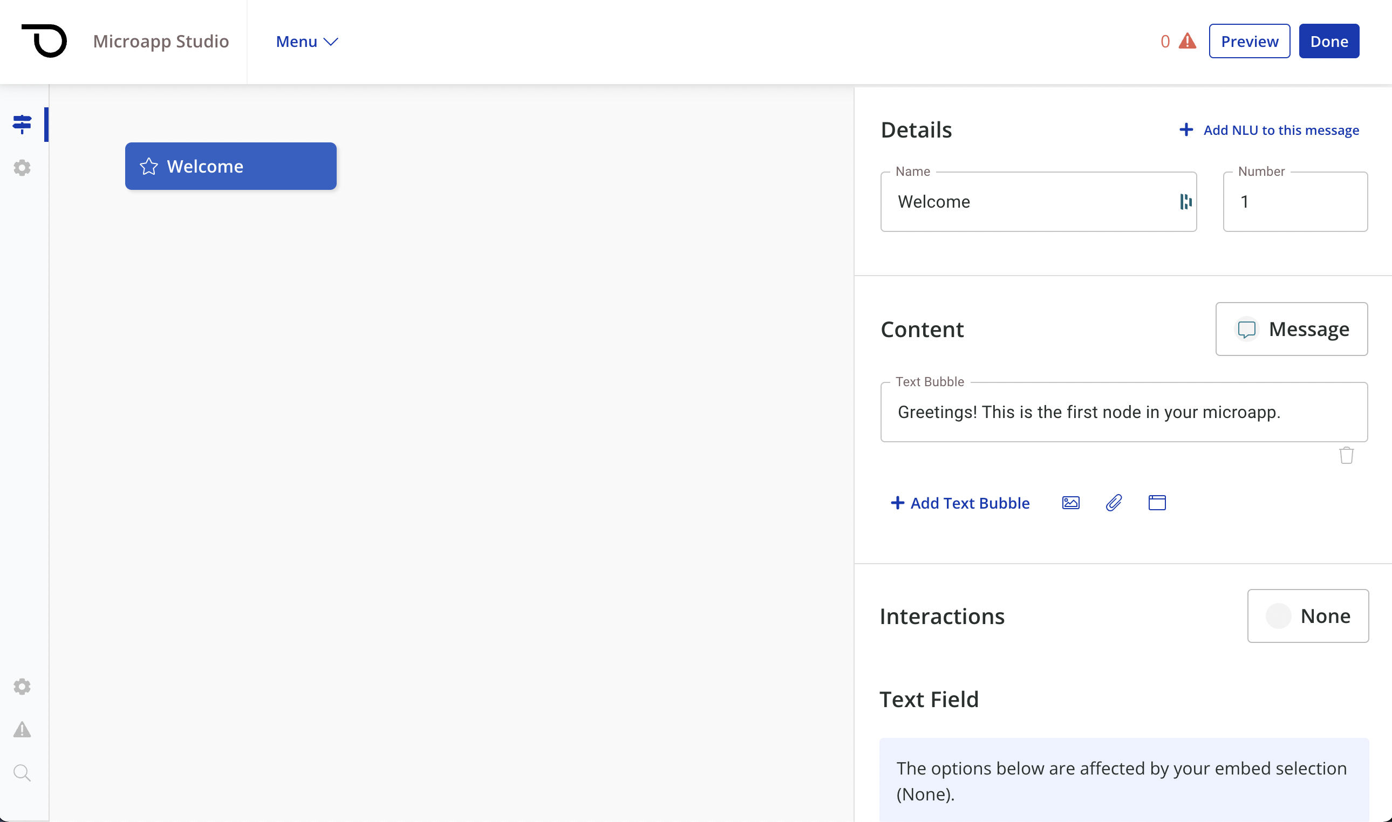Open the upper gear settings icon
This screenshot has height=822, width=1392.
[22, 167]
